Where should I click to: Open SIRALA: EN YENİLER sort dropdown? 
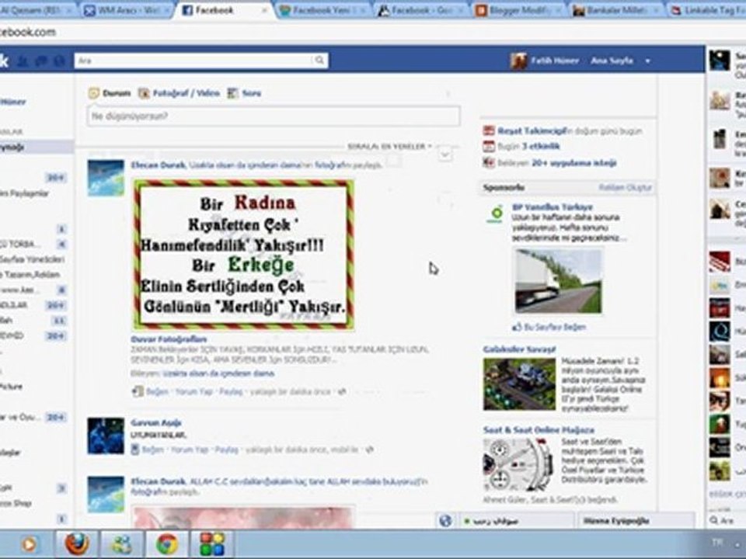pyautogui.click(x=389, y=147)
